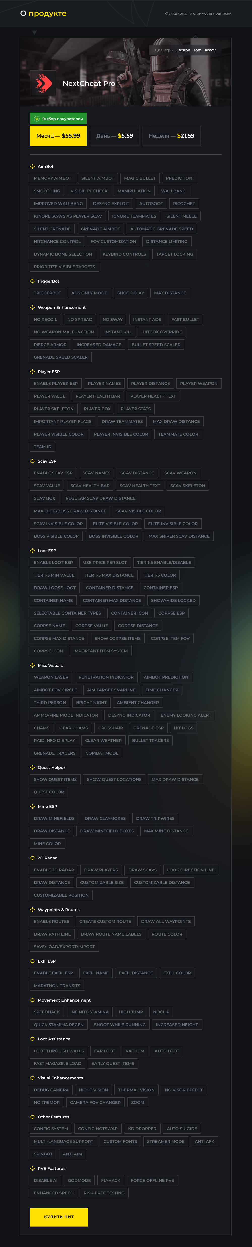252x1247 pixels.
Task: Click the PVE Features section icon
Action: click(33, 1168)
